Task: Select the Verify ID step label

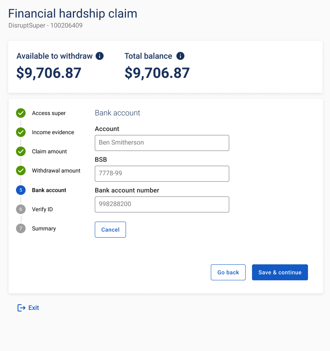Action: point(42,209)
